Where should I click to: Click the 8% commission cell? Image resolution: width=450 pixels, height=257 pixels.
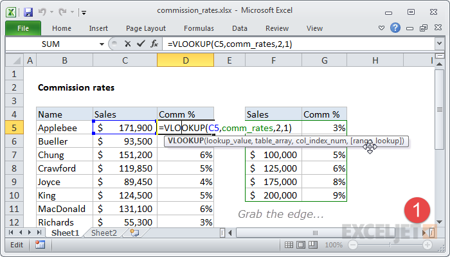click(324, 182)
